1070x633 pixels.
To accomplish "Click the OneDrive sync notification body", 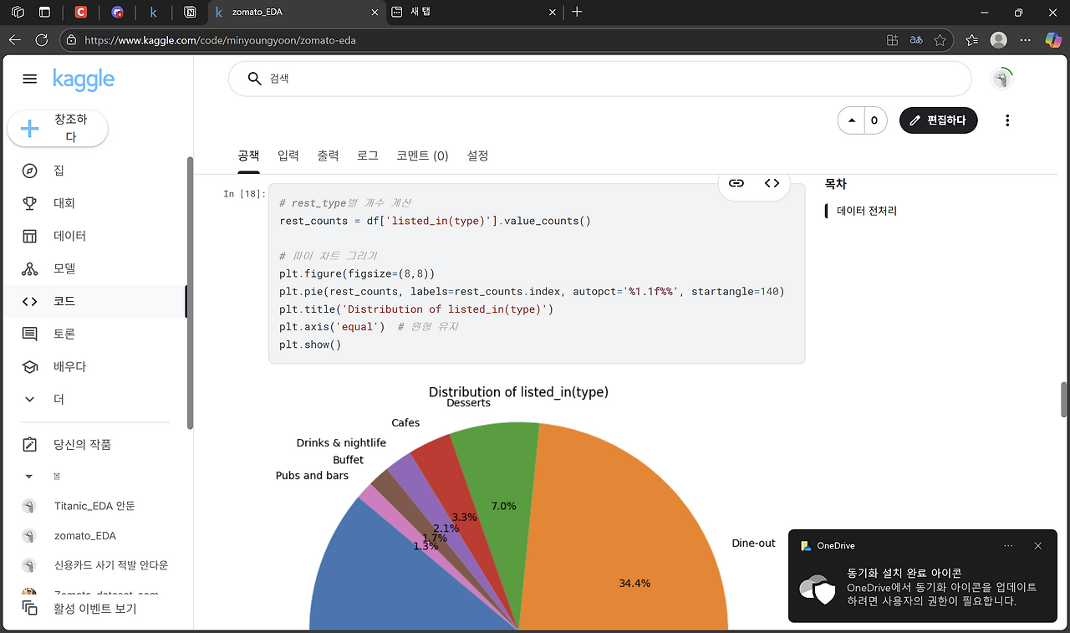I will 922,587.
